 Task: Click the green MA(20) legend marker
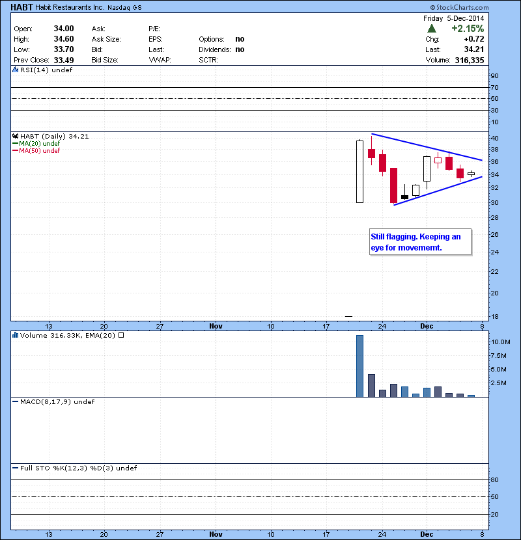[15, 143]
